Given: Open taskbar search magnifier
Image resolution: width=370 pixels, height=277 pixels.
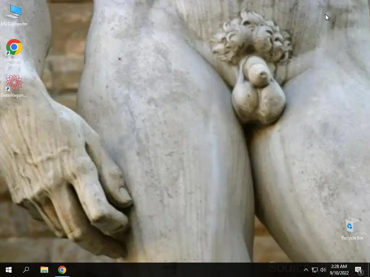Looking at the screenshot, I should pos(26,270).
